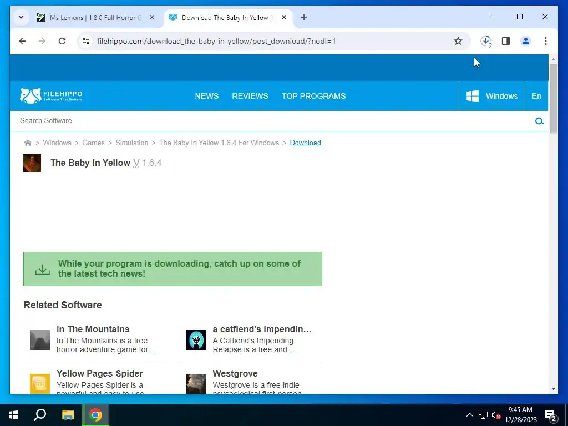Image resolution: width=568 pixels, height=426 pixels.
Task: Bookmark this page with the star icon
Action: (458, 41)
